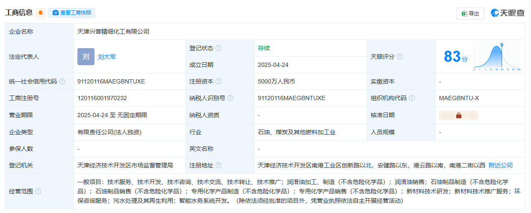Click the orange bell alert icon
Image resolution: width=531 pixels, height=213 pixels.
pos(41,13)
